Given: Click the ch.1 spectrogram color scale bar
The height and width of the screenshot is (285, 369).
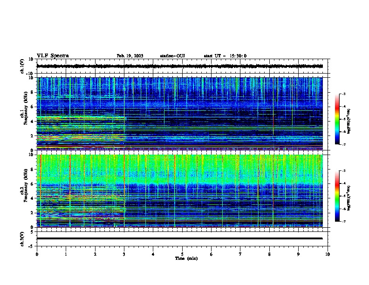Looking at the screenshot, I should [x=337, y=119].
